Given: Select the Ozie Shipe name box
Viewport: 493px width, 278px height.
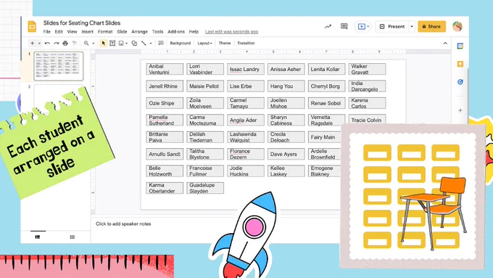Looking at the screenshot, I should pyautogui.click(x=165, y=103).
